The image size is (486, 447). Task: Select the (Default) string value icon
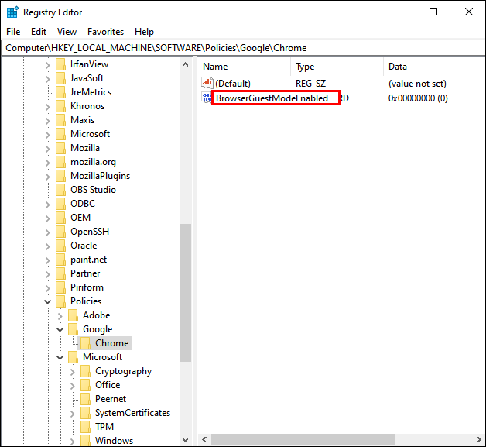(x=207, y=83)
